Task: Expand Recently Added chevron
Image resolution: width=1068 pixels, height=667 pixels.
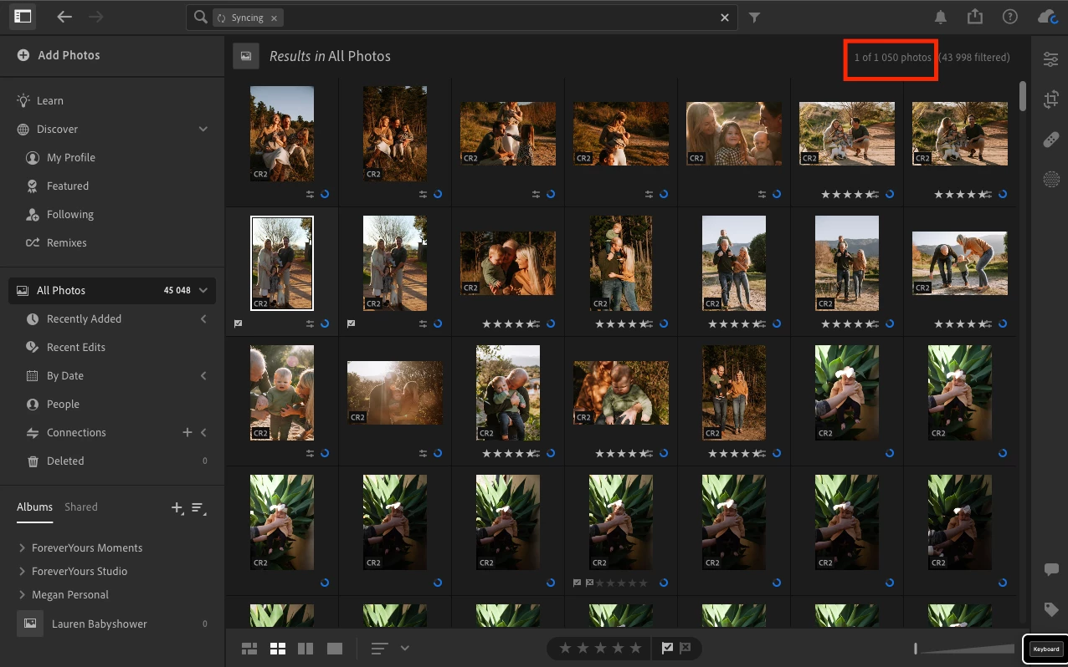Action: [x=203, y=319]
